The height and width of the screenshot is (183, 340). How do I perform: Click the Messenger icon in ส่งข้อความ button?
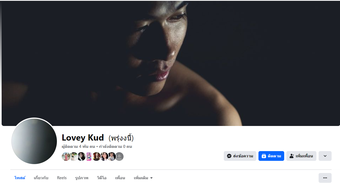[x=229, y=156]
